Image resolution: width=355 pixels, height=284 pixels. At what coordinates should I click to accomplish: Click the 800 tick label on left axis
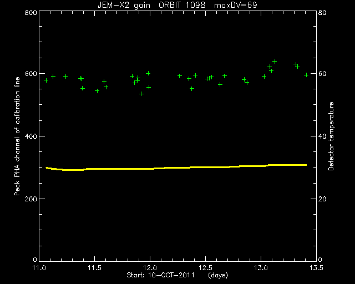(x=31, y=12)
